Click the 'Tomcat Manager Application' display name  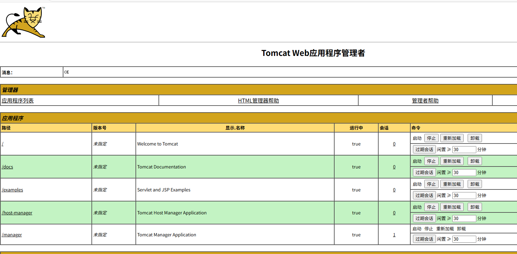pos(166,235)
